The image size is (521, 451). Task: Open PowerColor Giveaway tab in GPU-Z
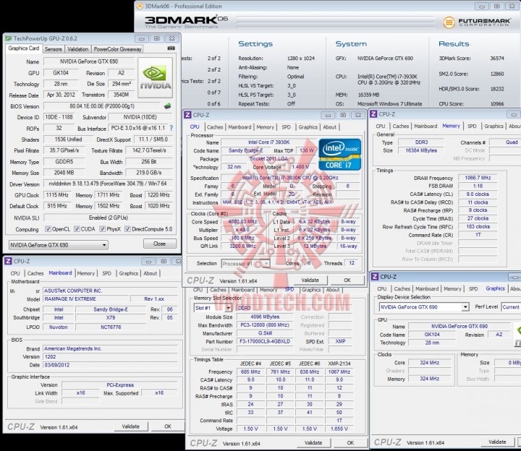pyautogui.click(x=118, y=49)
